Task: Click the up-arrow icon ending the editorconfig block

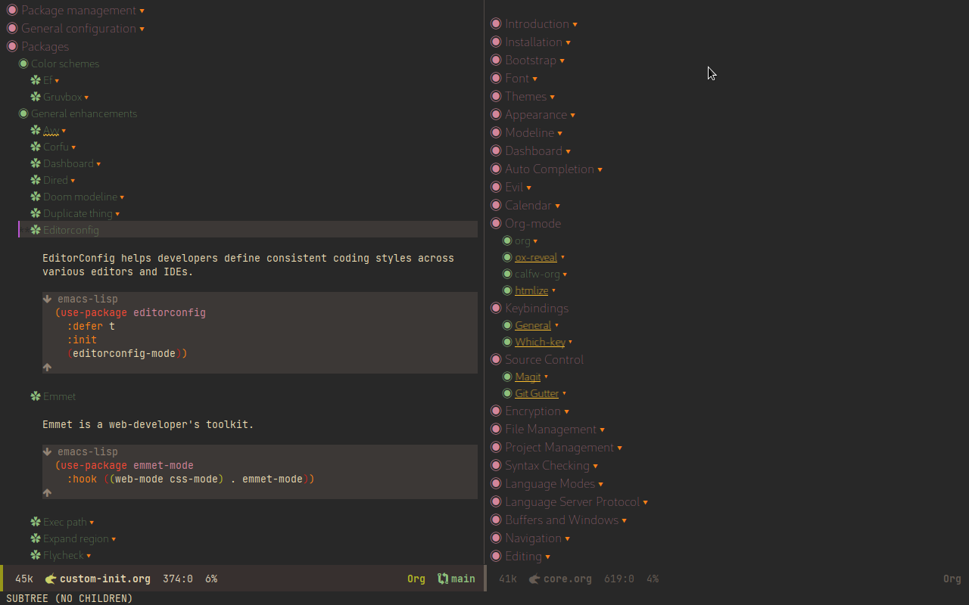Action: pyautogui.click(x=47, y=367)
